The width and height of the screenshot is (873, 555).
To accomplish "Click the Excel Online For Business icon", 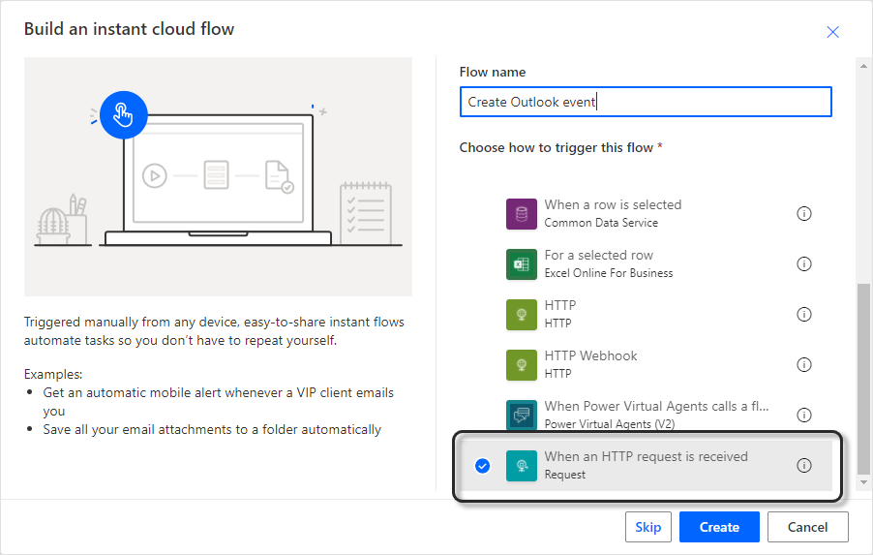I will [521, 264].
